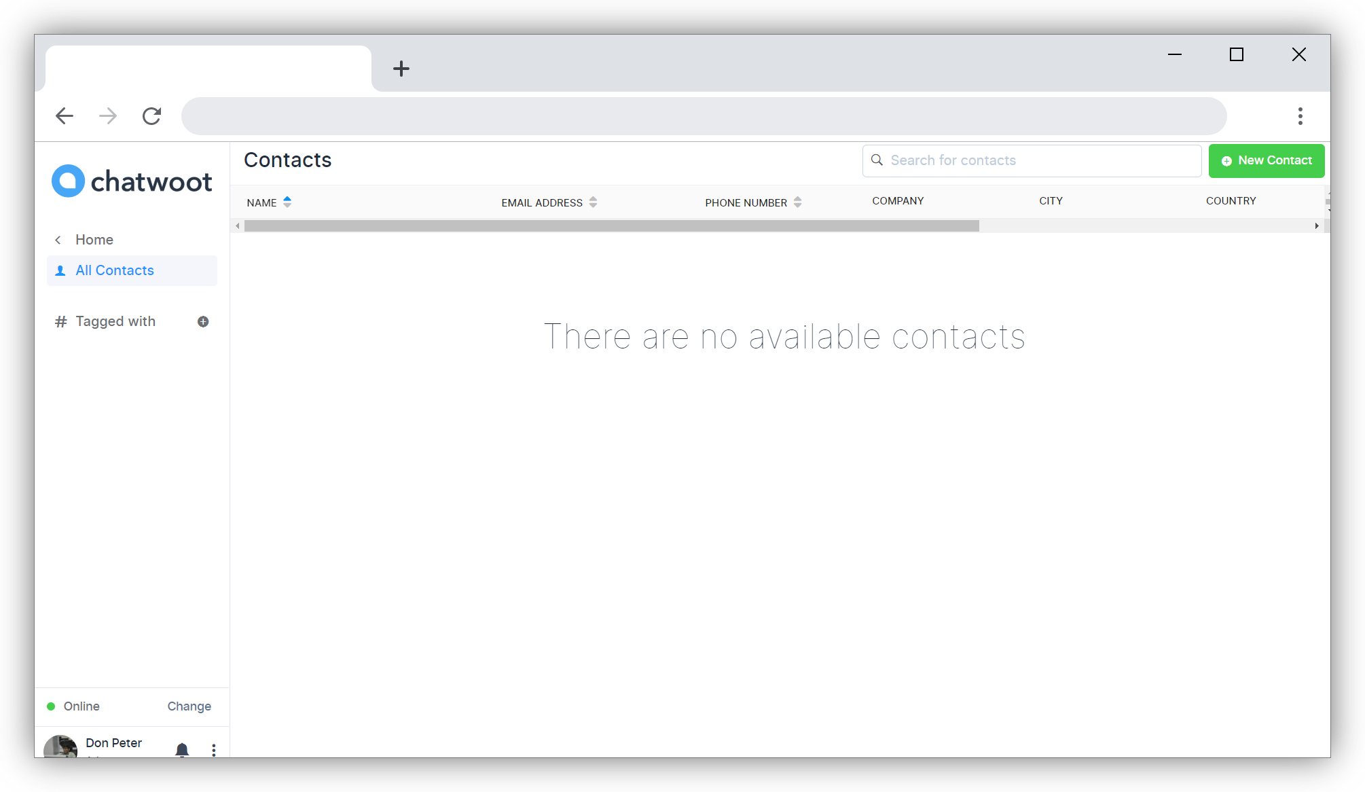
Task: Click the Change status link
Action: click(x=189, y=706)
